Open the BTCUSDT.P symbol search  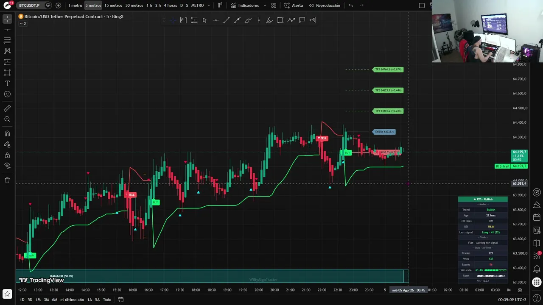click(29, 6)
